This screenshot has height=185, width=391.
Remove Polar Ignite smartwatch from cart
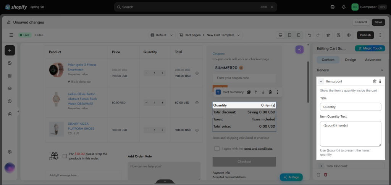tap(197, 73)
